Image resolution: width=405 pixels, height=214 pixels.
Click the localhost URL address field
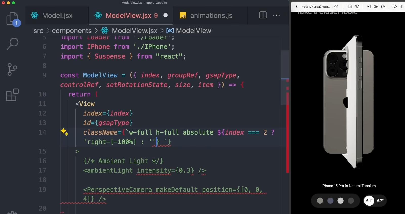316,7
